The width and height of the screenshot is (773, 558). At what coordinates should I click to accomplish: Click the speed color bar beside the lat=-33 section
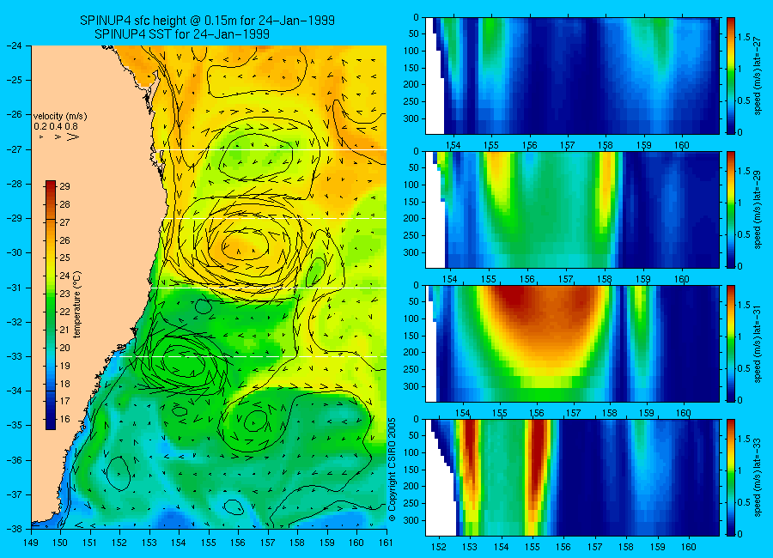[x=730, y=477]
